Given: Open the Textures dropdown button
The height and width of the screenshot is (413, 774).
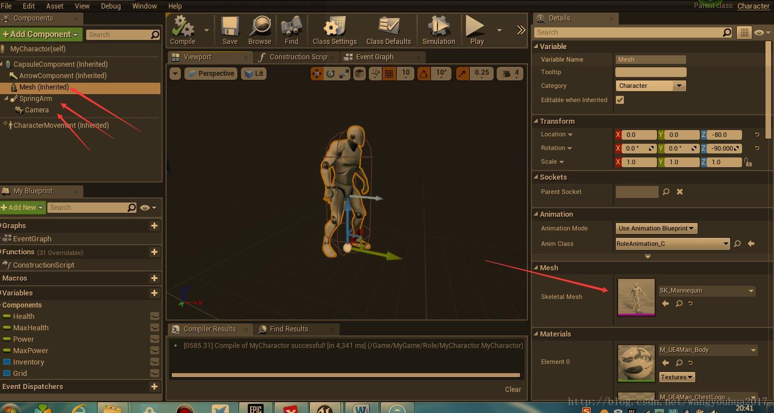Looking at the screenshot, I should coord(676,377).
